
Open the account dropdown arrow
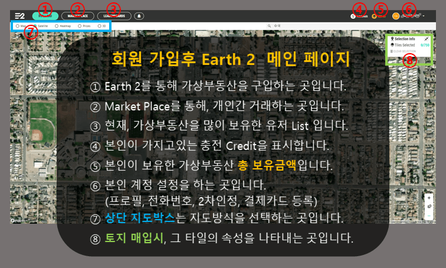[x=424, y=16]
